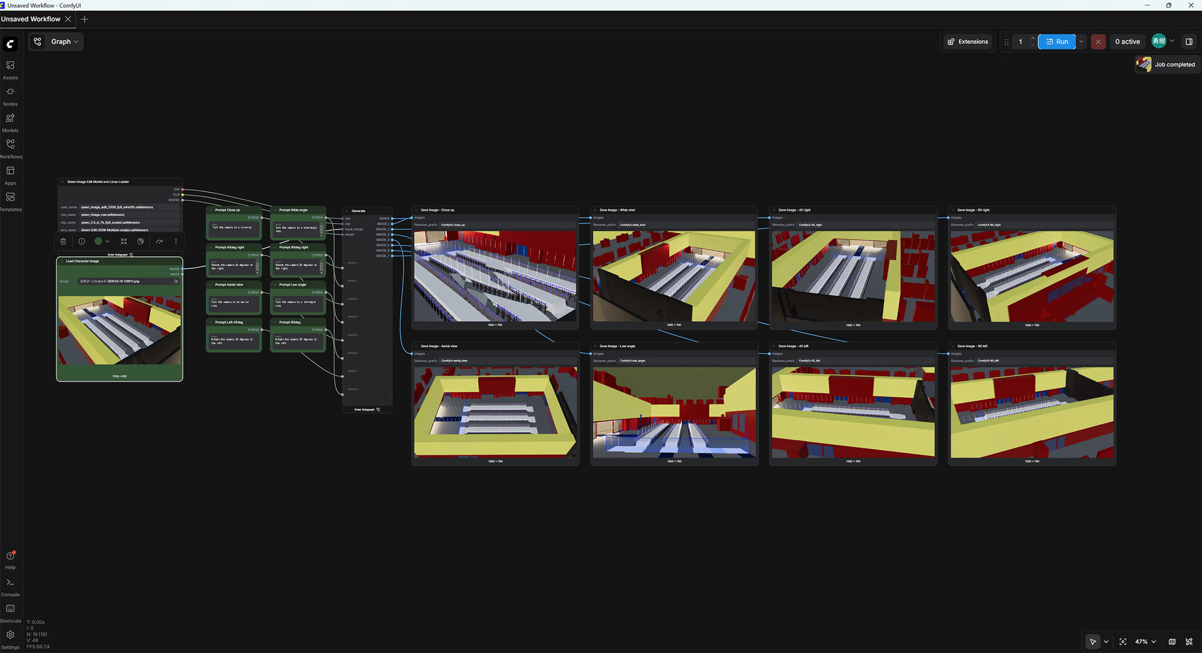The height and width of the screenshot is (653, 1202).
Task: Delete selected node with trash icon
Action: click(63, 241)
